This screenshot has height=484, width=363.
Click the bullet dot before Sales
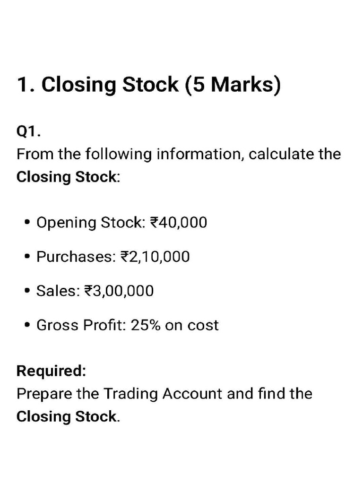[27, 291]
